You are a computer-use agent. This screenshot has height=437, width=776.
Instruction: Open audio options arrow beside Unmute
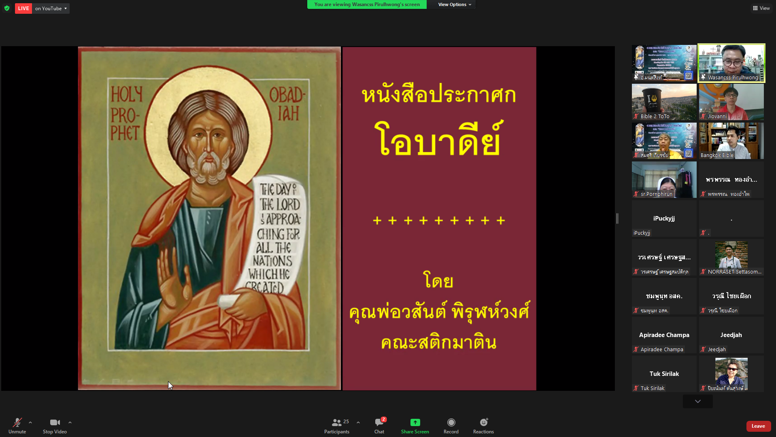pyautogui.click(x=30, y=422)
